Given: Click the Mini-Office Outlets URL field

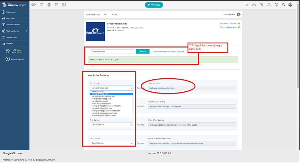Looking at the screenshot, I should pyautogui.click(x=192, y=125).
